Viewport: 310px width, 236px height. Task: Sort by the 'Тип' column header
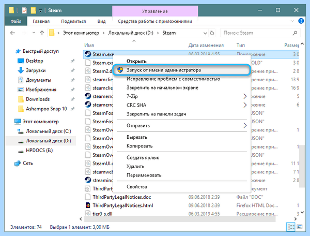coord(240,45)
